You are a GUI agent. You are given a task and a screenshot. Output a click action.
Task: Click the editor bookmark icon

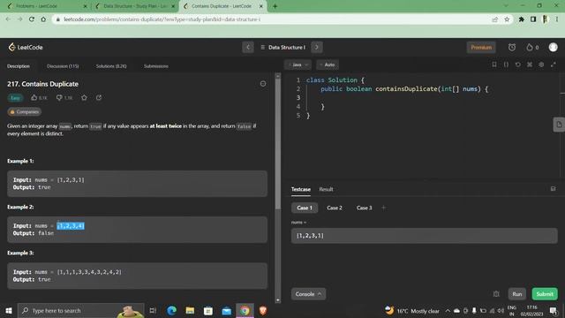pyautogui.click(x=494, y=64)
